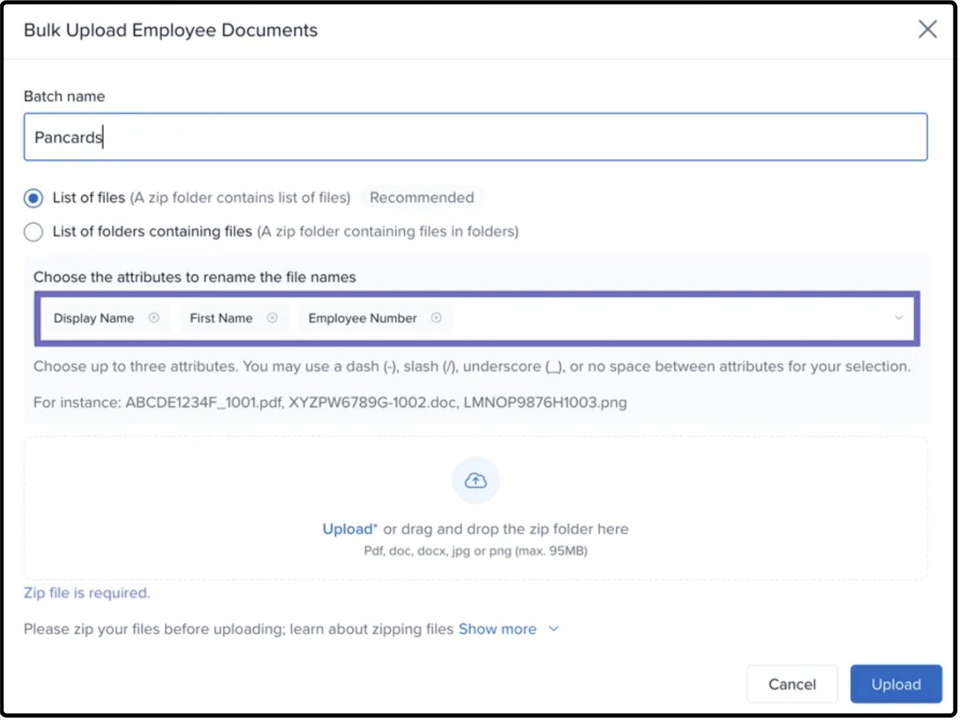The image size is (960, 720).
Task: Click the Employee Number chip label
Action: 363,318
